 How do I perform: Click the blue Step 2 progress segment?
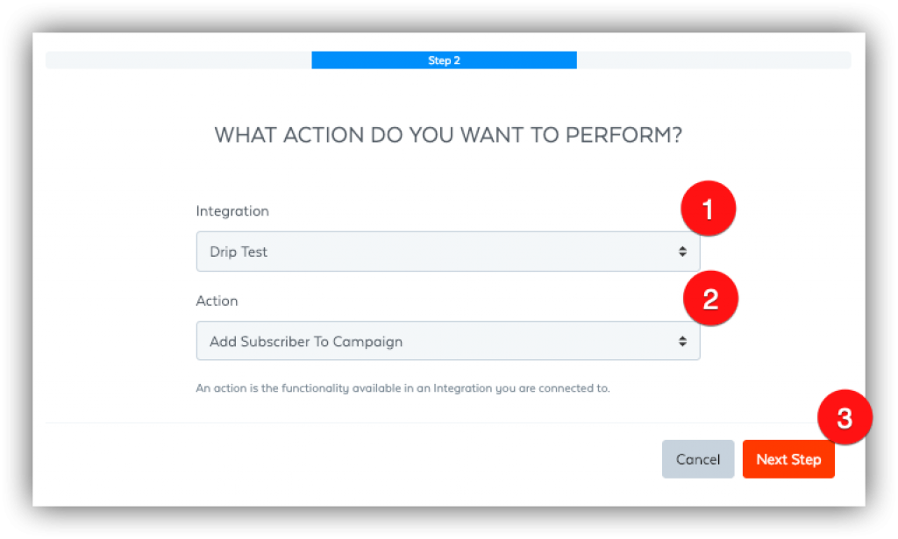[x=444, y=60]
